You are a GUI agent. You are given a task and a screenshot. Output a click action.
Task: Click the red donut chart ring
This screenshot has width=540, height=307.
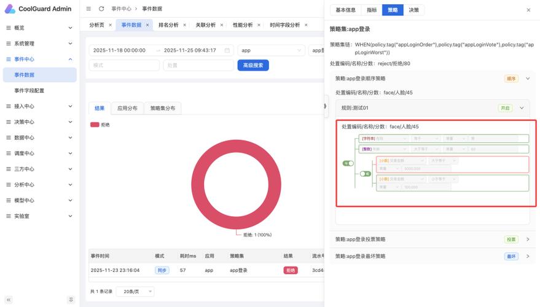(237, 146)
